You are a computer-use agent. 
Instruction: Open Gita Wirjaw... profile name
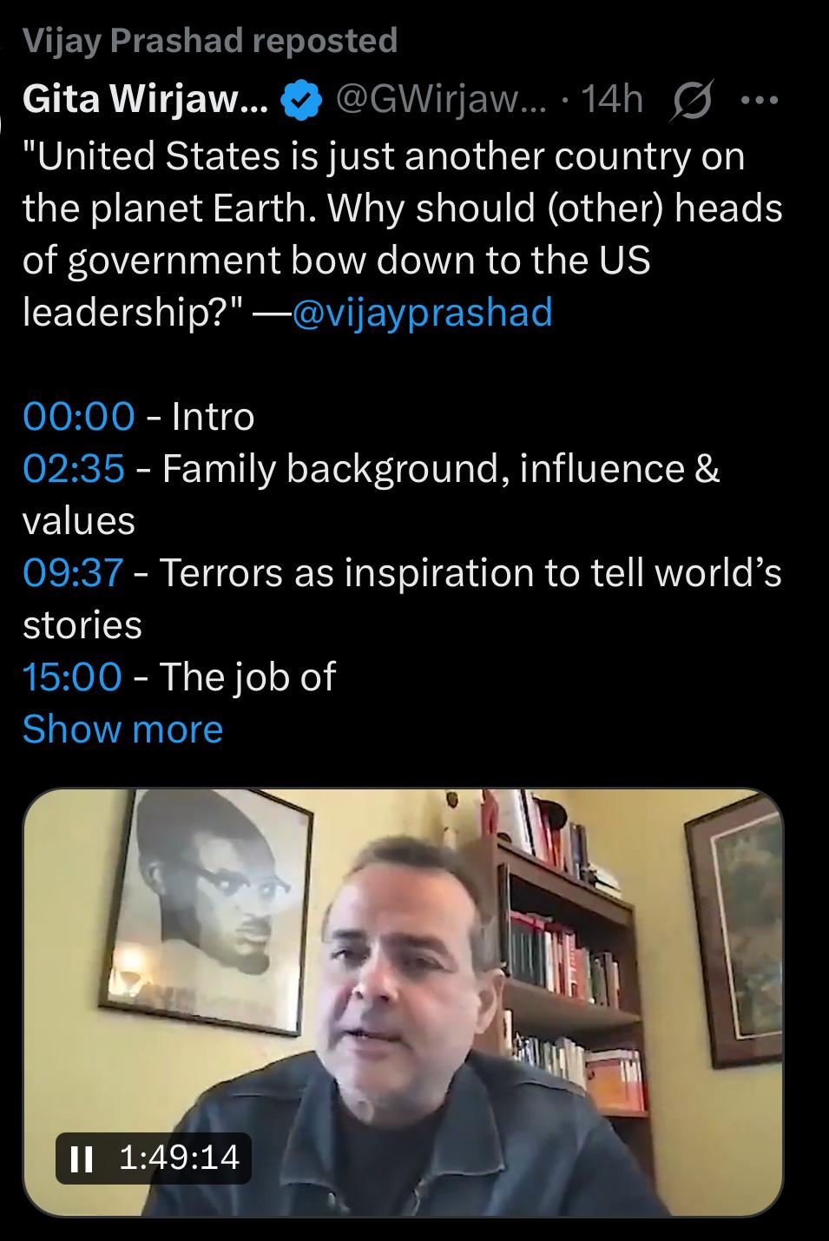coord(146,101)
